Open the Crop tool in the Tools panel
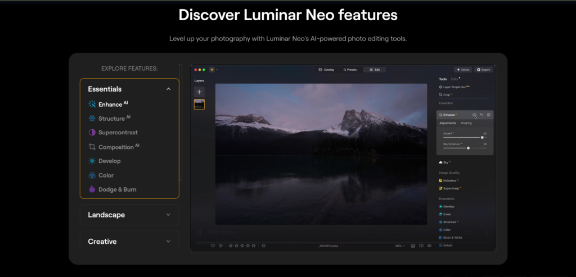Screen dimensions: 576x277 445,94
